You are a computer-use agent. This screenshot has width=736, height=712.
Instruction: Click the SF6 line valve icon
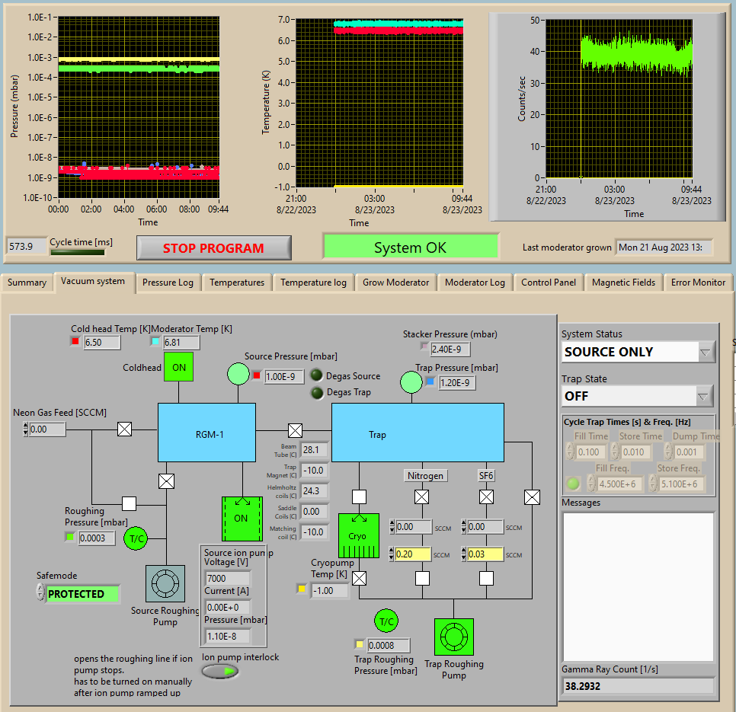[x=485, y=496]
